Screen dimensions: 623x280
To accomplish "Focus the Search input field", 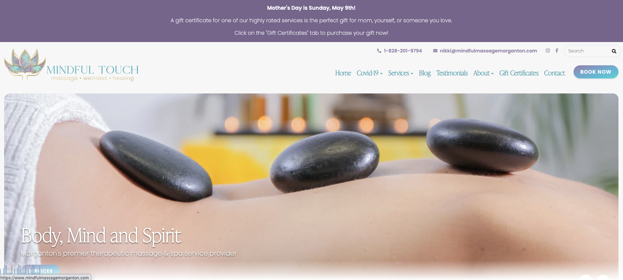I will (589, 51).
